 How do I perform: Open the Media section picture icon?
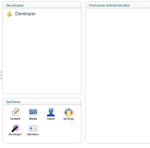(33, 112)
